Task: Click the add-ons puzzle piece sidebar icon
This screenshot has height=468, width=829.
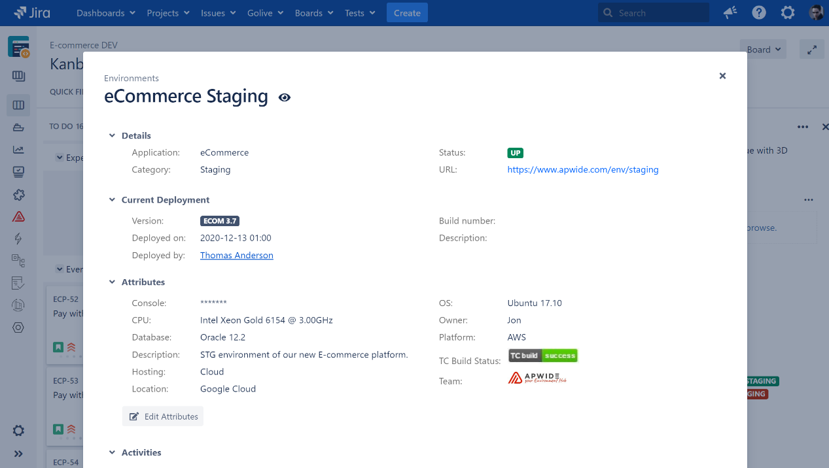Action: point(18,195)
